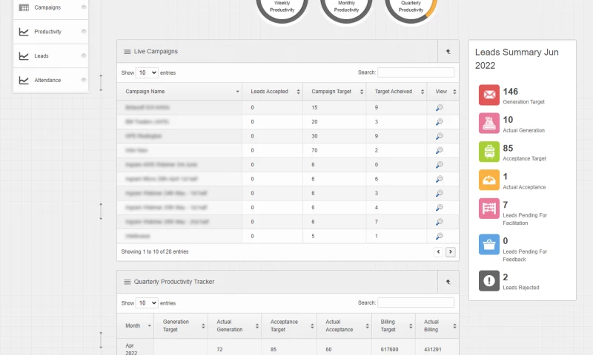Click the Attendance line chart icon

[x=24, y=80]
